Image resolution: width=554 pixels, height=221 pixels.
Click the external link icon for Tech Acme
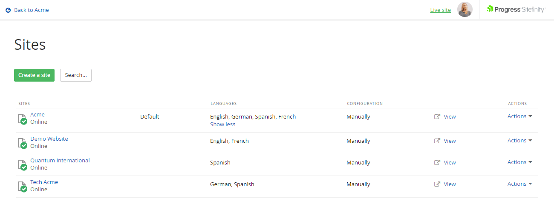tap(437, 184)
